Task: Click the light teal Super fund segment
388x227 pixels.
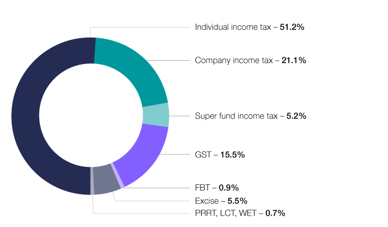Action: [156, 115]
